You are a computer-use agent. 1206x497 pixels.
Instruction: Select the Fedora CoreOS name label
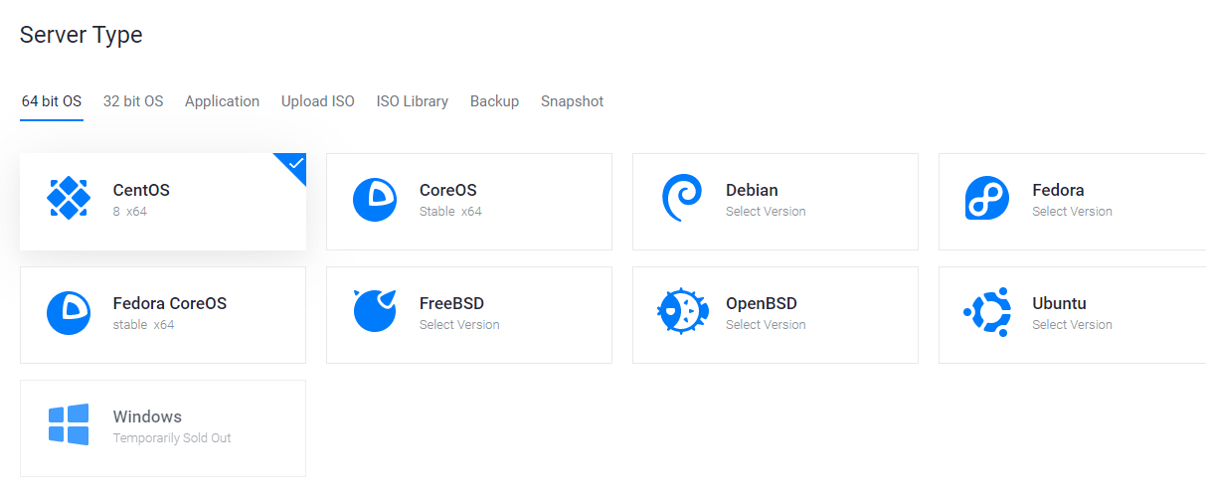170,303
